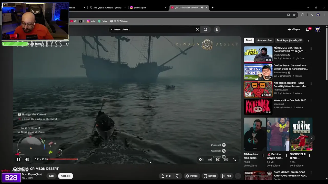
Task: Open more options for Socrates Dergi video
Action: pos(311,66)
